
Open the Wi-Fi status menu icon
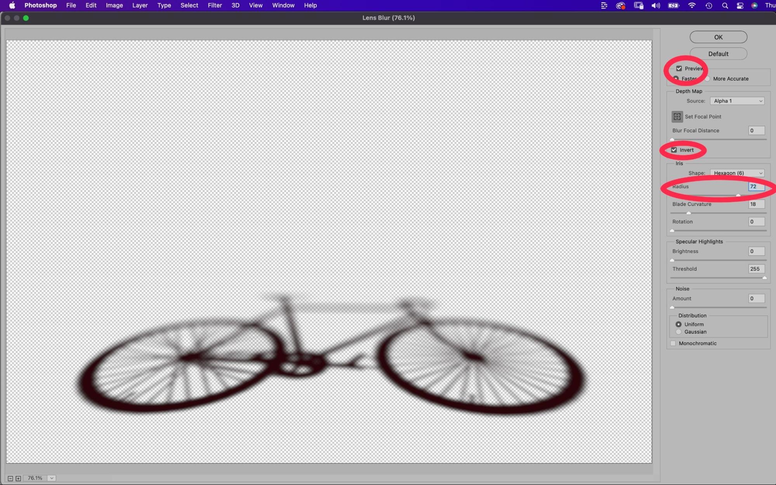692,5
